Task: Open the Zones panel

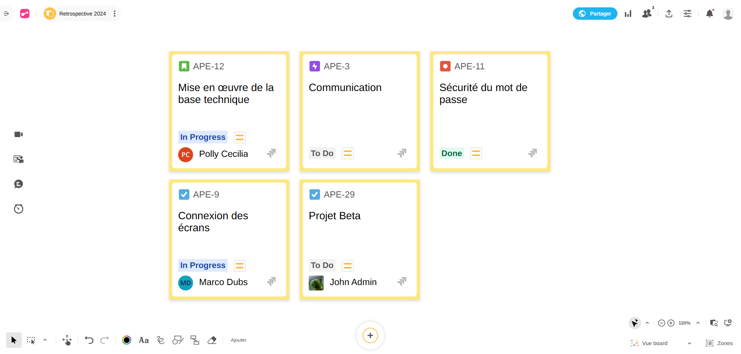Action: coord(719,343)
